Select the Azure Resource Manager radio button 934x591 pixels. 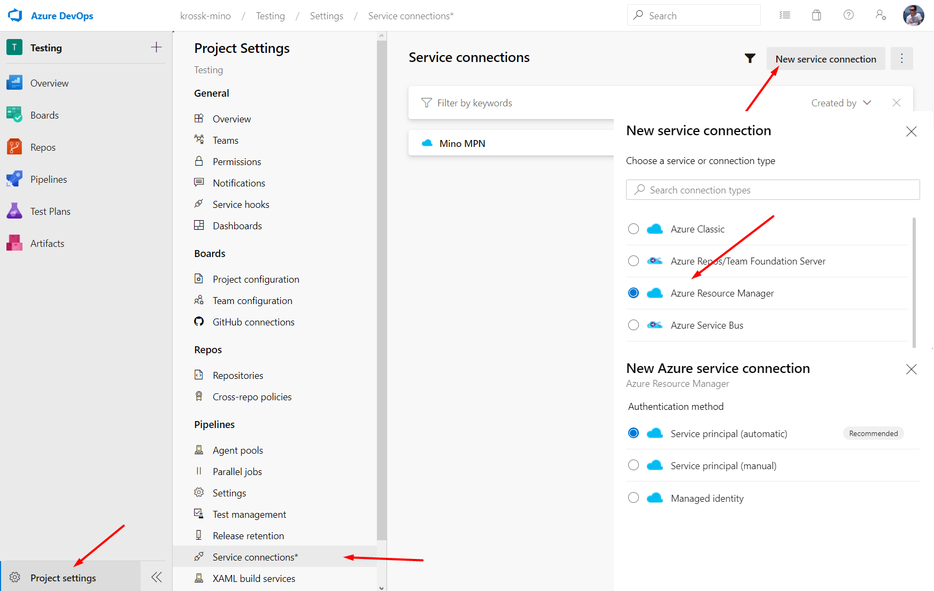pyautogui.click(x=634, y=293)
